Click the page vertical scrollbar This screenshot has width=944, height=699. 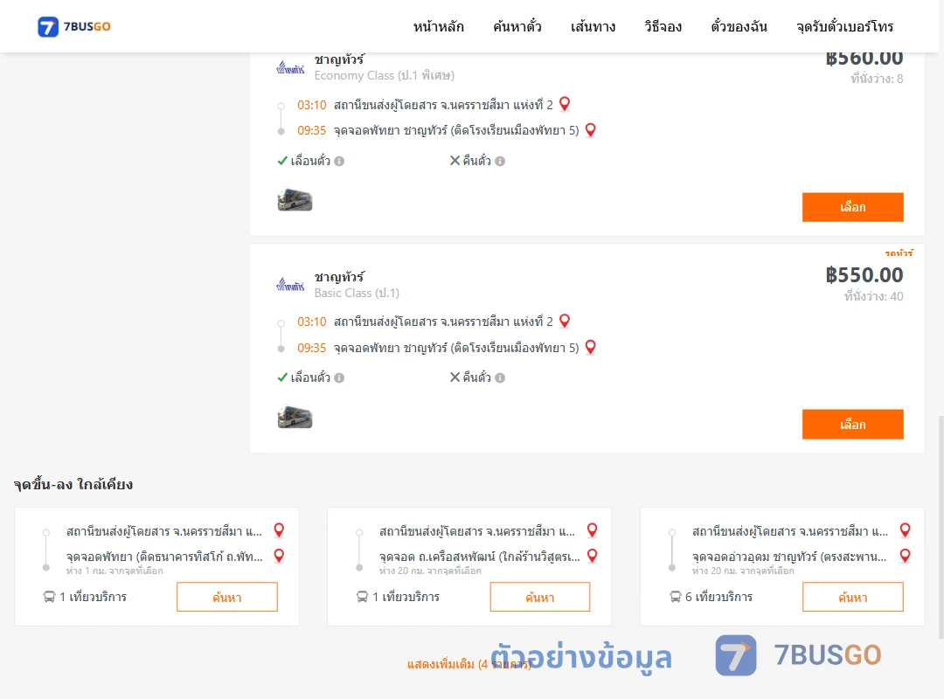pyautogui.click(x=941, y=527)
